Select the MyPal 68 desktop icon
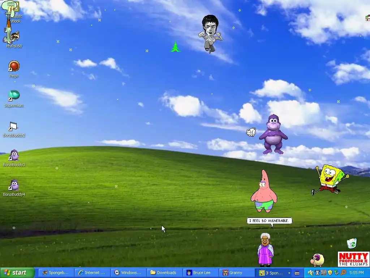Screen dimensions: 370x278 pyautogui.click(x=14, y=40)
